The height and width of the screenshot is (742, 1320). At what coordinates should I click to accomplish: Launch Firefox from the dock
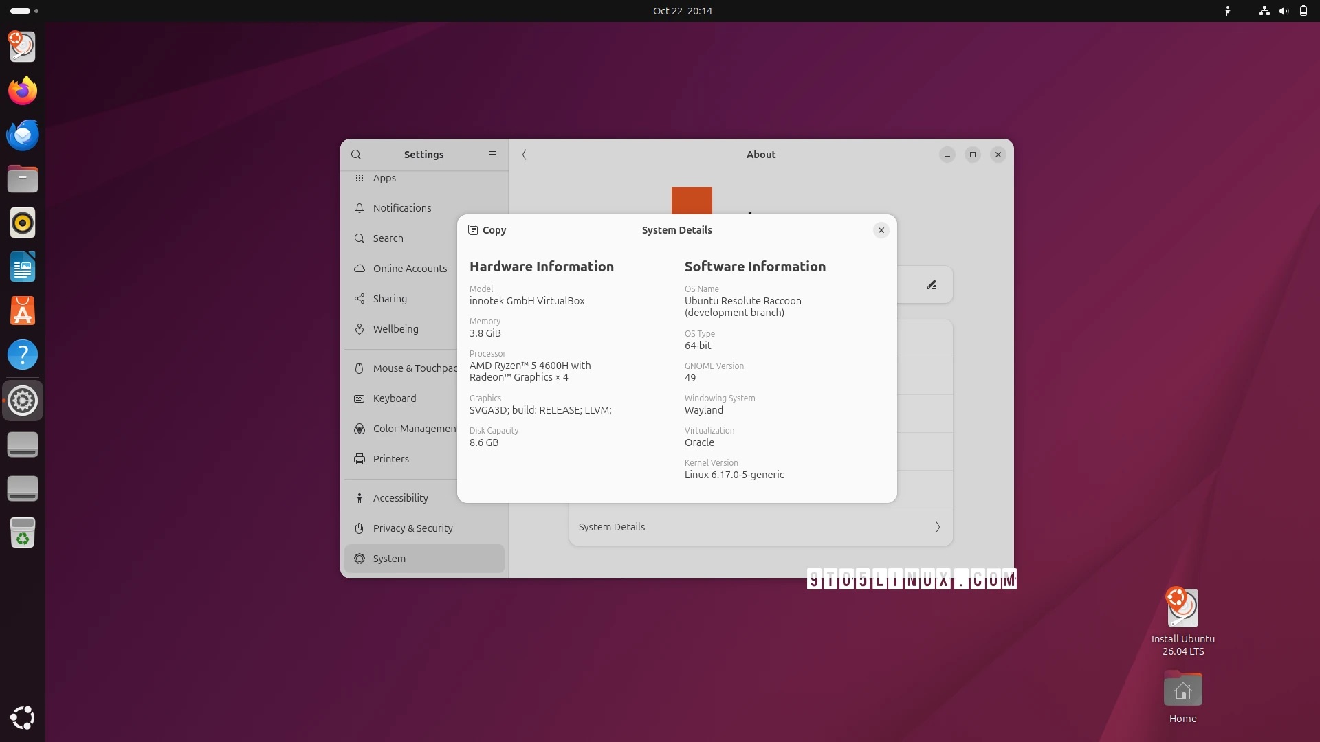point(23,90)
